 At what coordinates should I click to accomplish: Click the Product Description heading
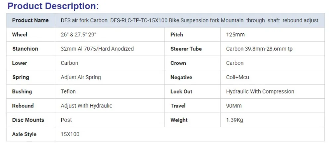53,6
